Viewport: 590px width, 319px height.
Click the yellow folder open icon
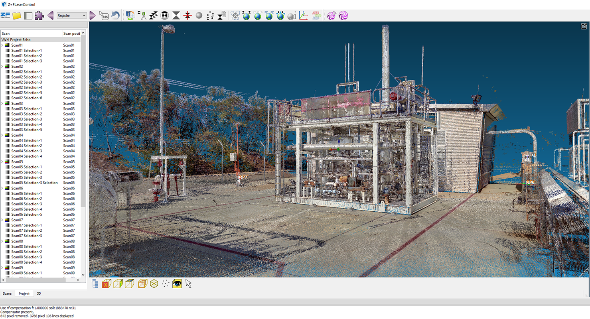[16, 16]
